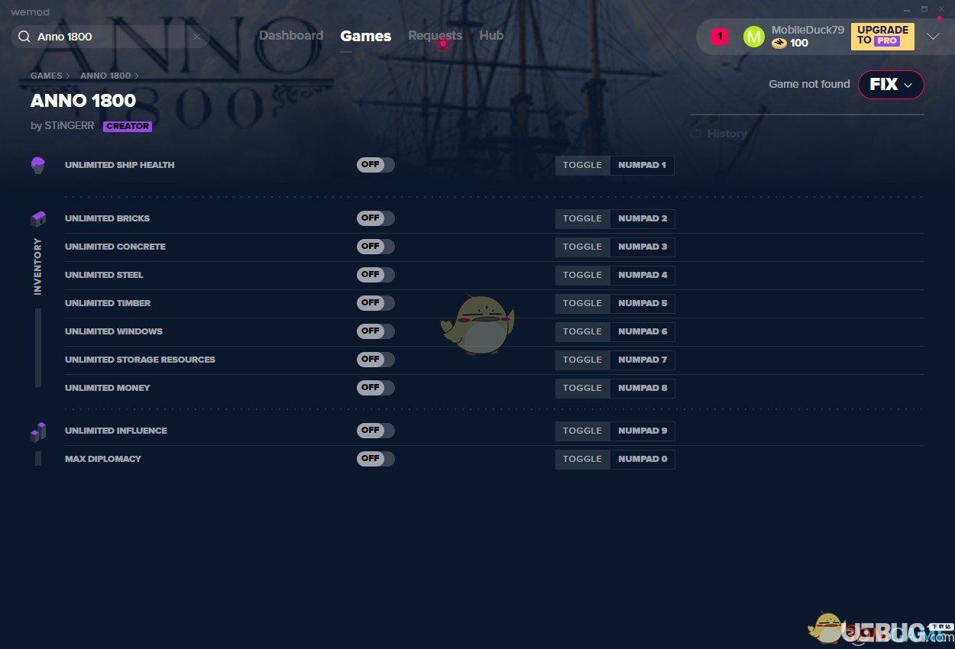
Task: Open the Requests tab
Action: 435,36
